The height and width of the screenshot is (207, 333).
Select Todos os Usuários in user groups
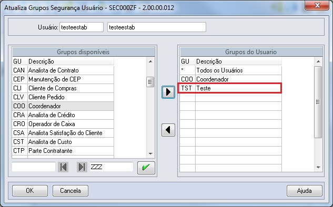click(x=231, y=70)
